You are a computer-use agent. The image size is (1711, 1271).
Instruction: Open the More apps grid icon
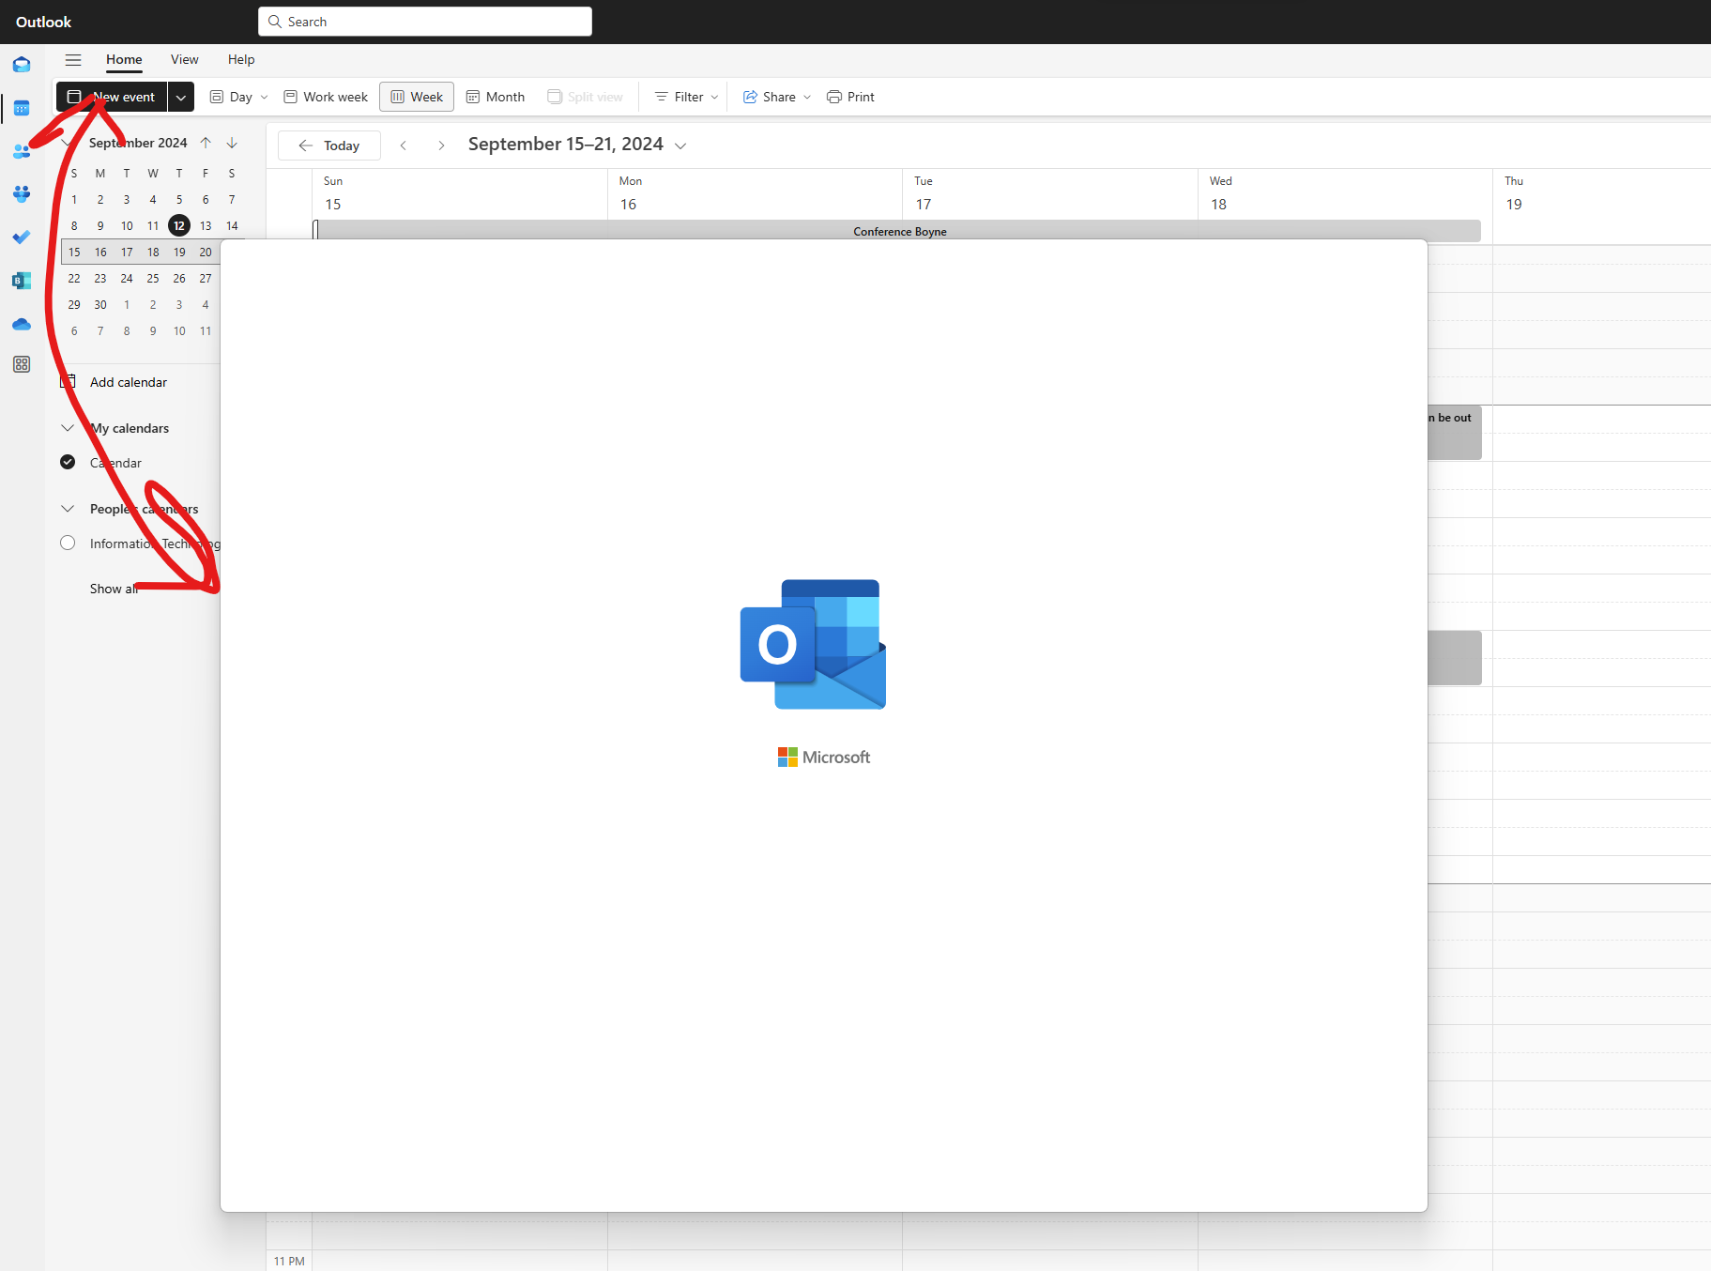[x=22, y=364]
